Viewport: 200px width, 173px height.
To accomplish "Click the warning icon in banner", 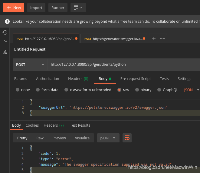I will pyautogui.click(x=7, y=22).
